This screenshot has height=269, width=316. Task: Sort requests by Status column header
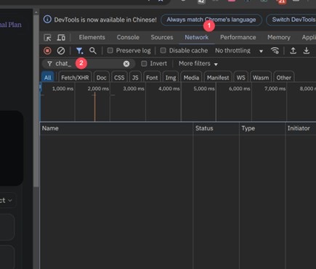click(x=216, y=128)
